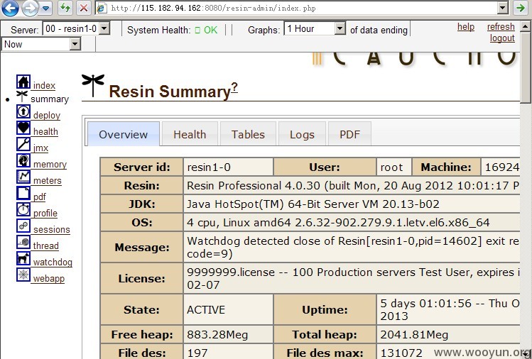This screenshot has width=532, height=359.
Task: Open the profile sidebar link
Action: coord(45,214)
